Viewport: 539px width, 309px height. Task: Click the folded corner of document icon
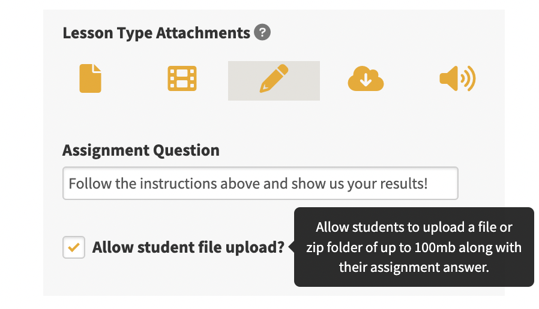(x=97, y=68)
